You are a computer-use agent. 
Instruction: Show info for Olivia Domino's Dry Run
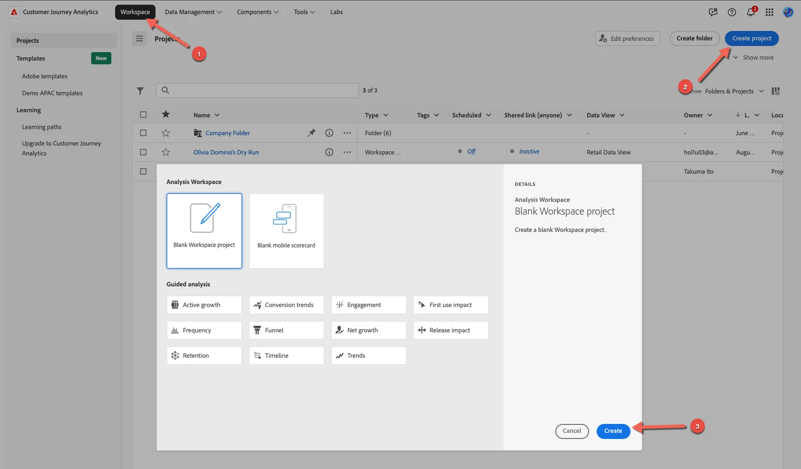point(329,152)
